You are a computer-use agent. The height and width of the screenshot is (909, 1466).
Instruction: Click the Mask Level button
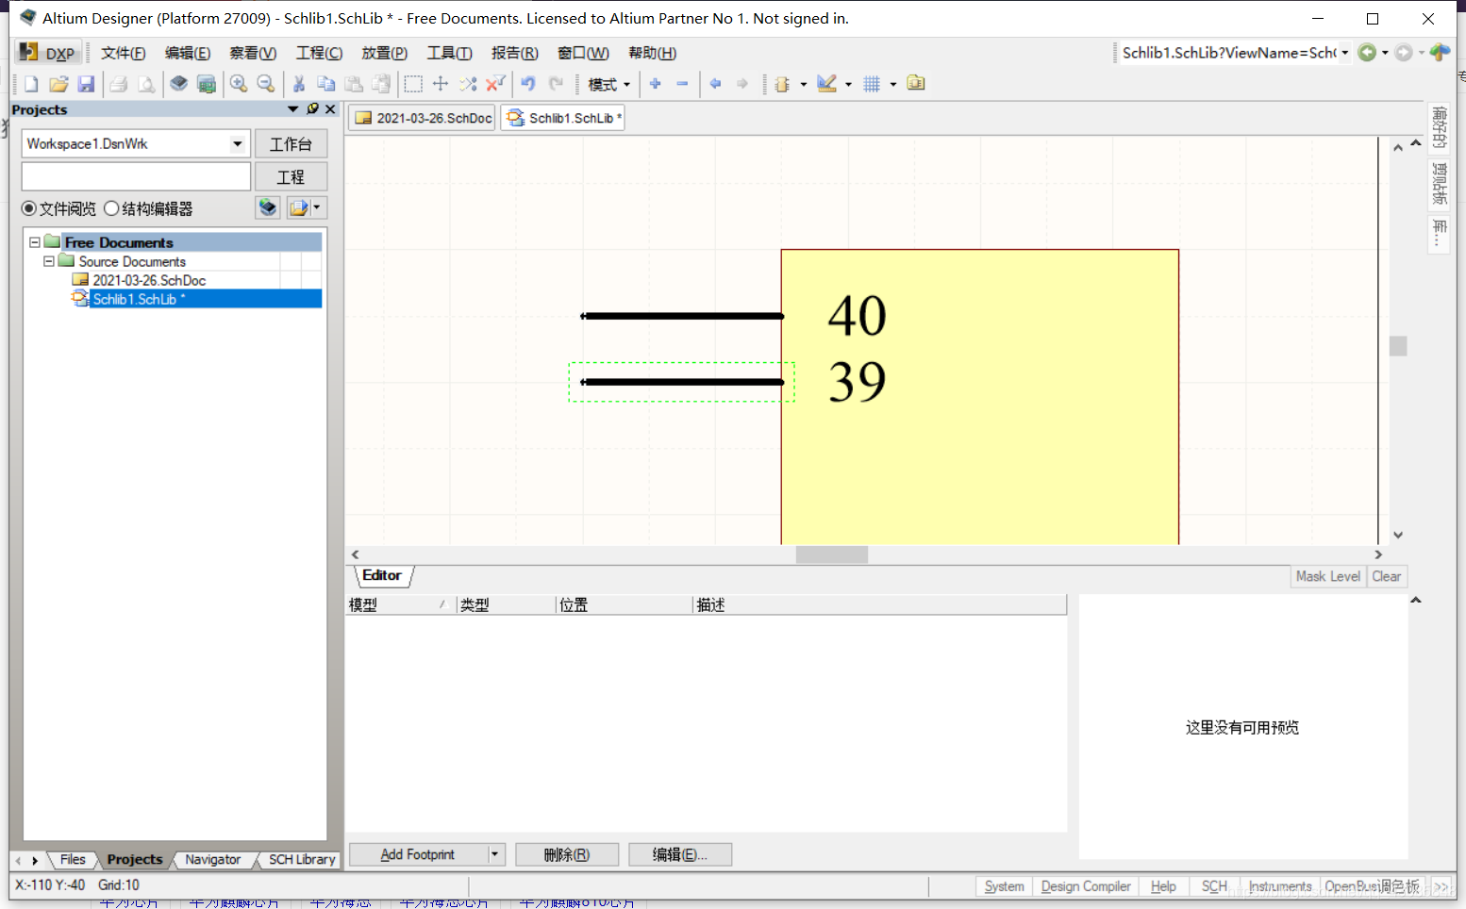pos(1328,576)
